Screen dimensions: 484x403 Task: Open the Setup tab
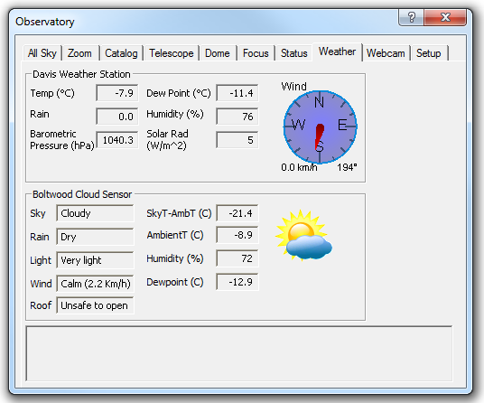[x=428, y=53]
